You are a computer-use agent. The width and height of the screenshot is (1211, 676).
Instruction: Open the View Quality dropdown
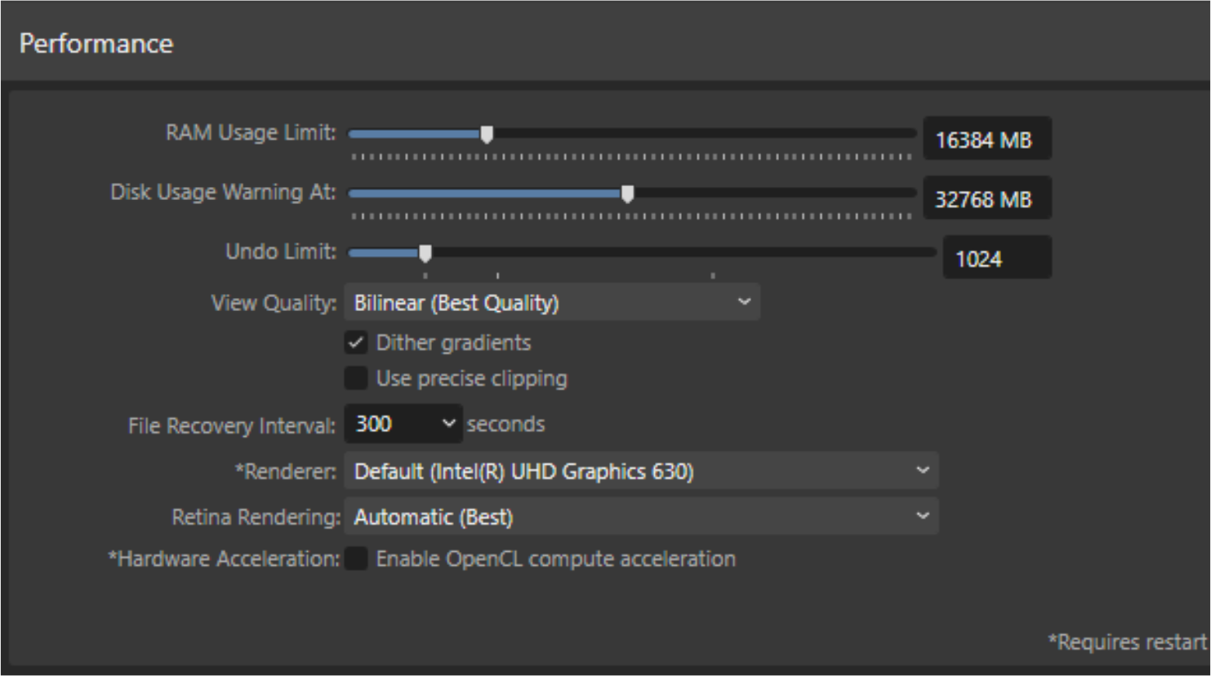click(551, 303)
